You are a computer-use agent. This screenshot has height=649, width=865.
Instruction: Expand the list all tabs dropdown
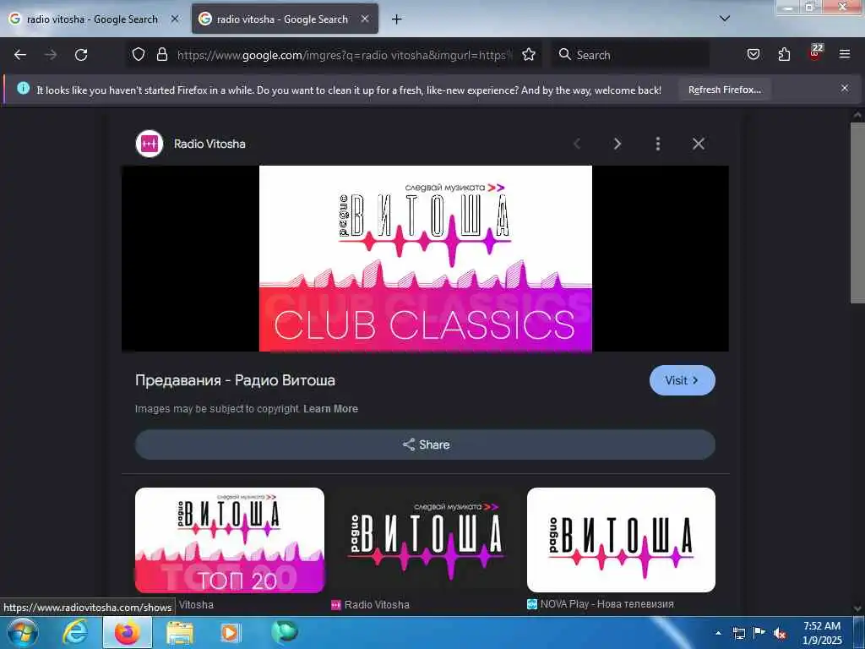pos(725,19)
